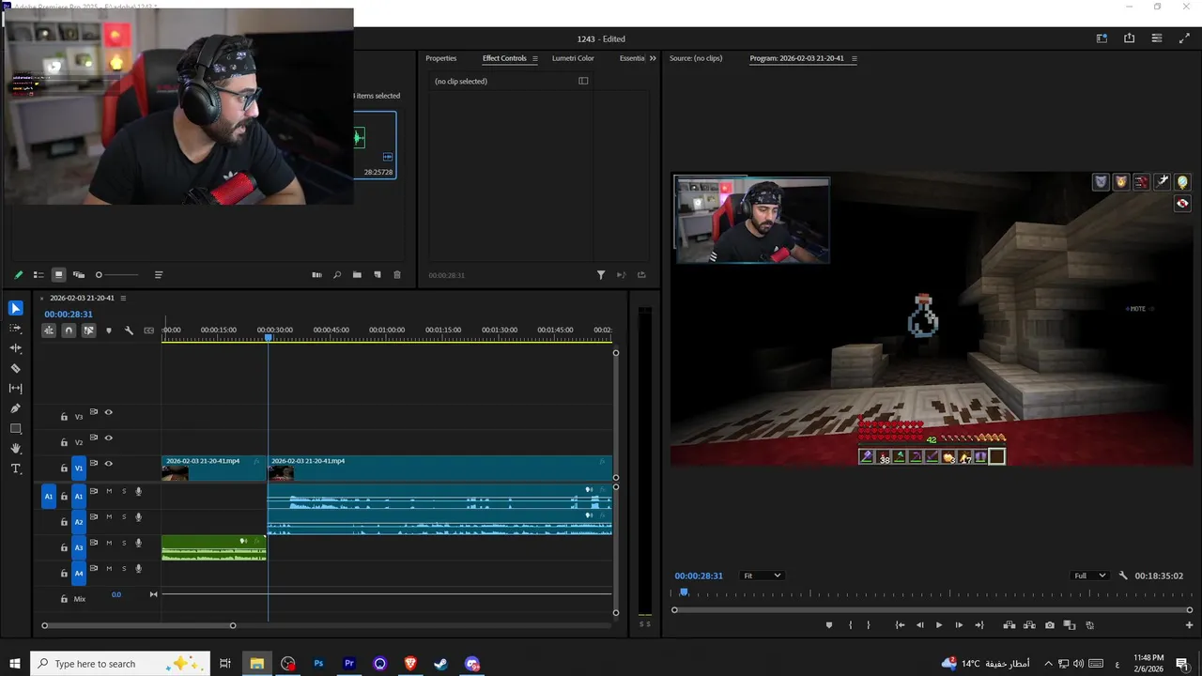Export frame with camera icon
The height and width of the screenshot is (676, 1202).
[x=1049, y=625]
